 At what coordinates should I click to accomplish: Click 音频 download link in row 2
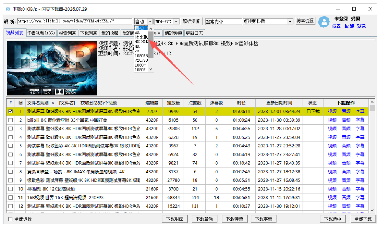(346, 120)
